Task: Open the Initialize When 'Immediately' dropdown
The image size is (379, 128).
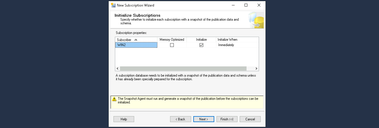Action: click(x=237, y=45)
